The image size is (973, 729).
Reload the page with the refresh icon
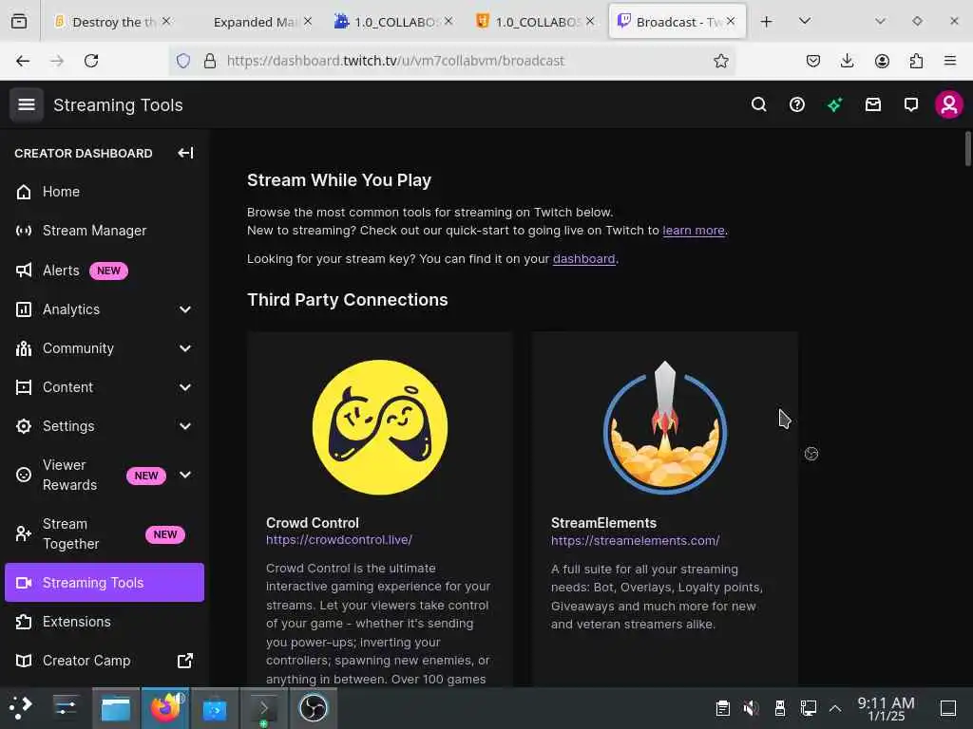pyautogui.click(x=91, y=61)
